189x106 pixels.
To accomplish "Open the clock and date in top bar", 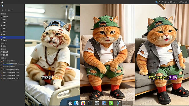I will [x=181, y=2].
